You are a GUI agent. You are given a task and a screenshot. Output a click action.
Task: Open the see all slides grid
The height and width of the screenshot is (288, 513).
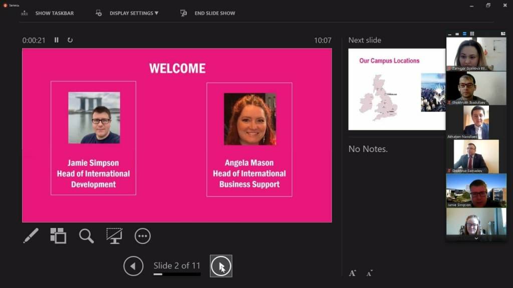(x=58, y=235)
